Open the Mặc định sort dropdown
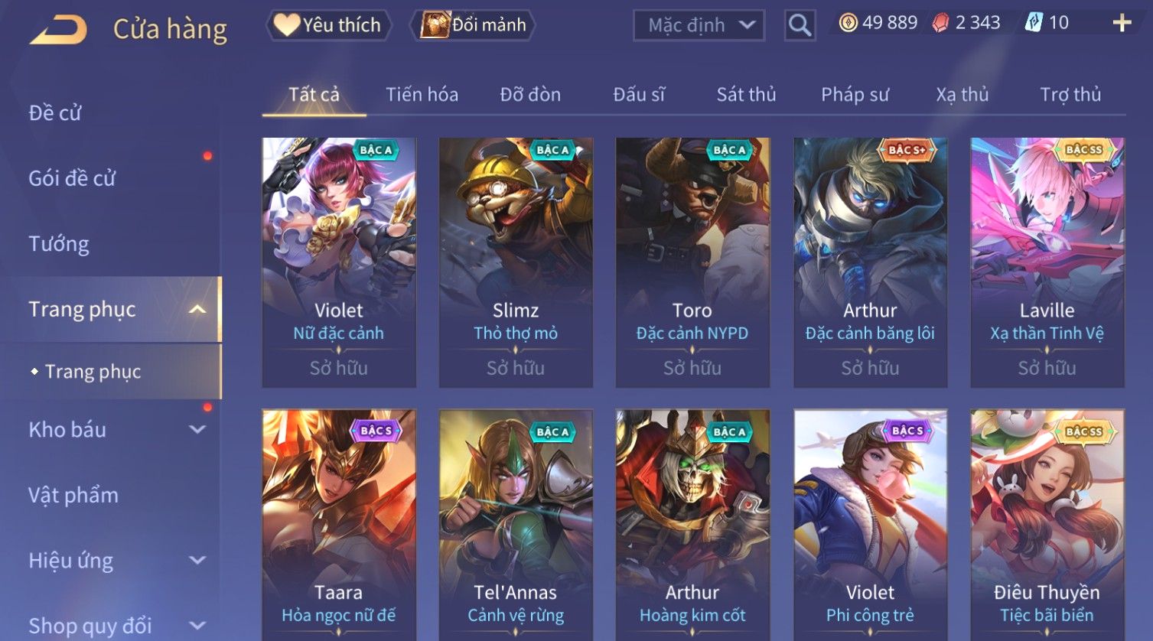Viewport: 1153px width, 641px height. pos(699,25)
